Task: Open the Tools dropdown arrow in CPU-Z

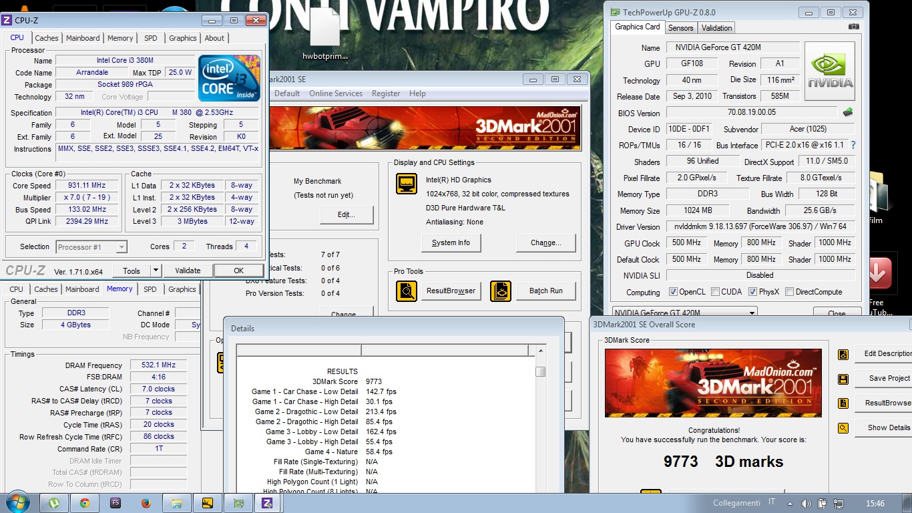Action: point(156,271)
